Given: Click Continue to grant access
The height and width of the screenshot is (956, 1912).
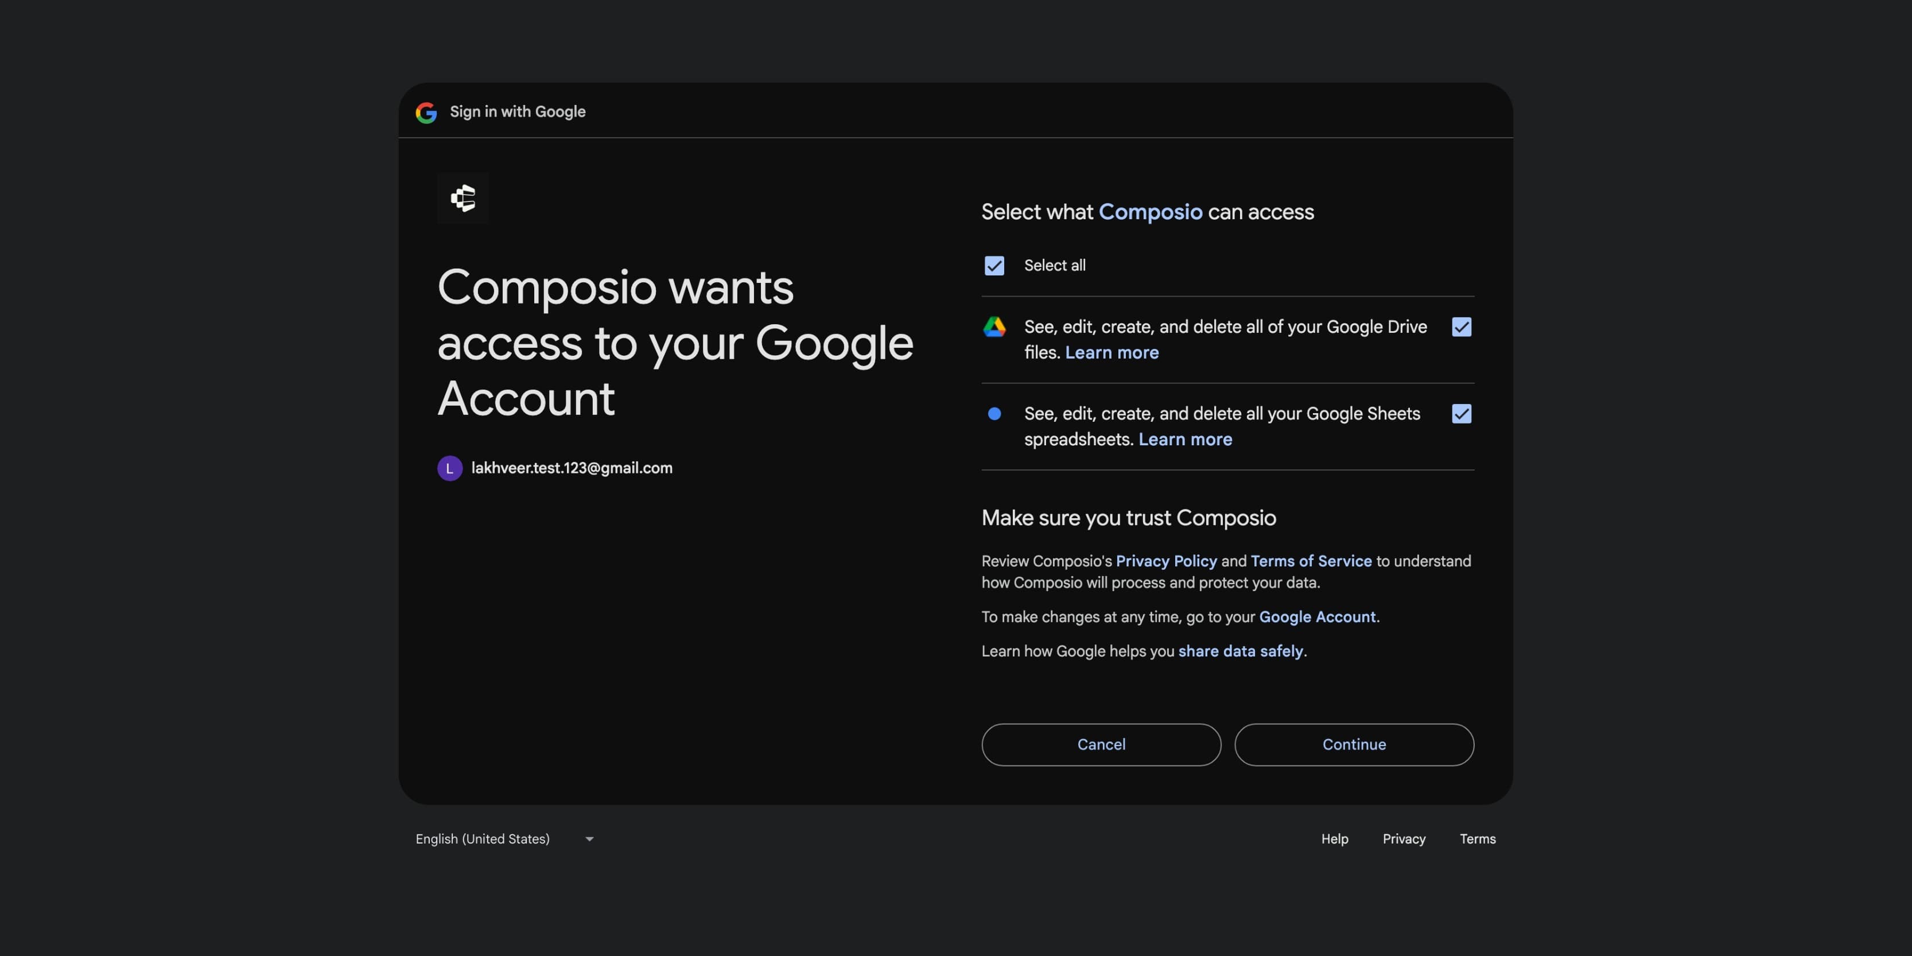Looking at the screenshot, I should click(x=1354, y=744).
